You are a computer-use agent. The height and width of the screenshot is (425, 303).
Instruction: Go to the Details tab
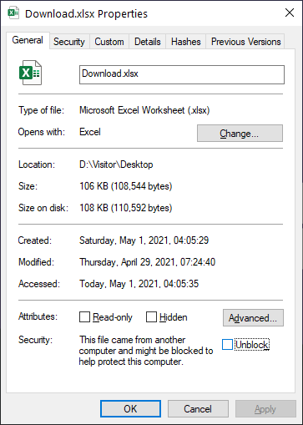[148, 42]
